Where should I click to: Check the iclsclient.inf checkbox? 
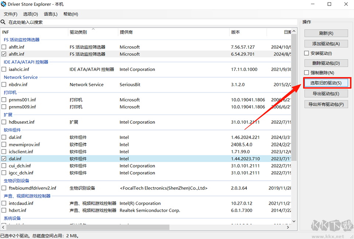[4, 151]
